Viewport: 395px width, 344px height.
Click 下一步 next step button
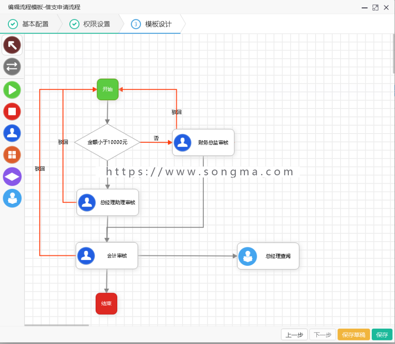point(323,335)
